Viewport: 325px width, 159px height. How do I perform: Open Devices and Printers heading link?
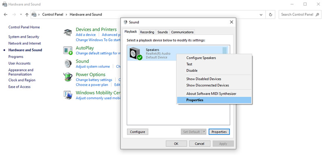[x=96, y=29]
